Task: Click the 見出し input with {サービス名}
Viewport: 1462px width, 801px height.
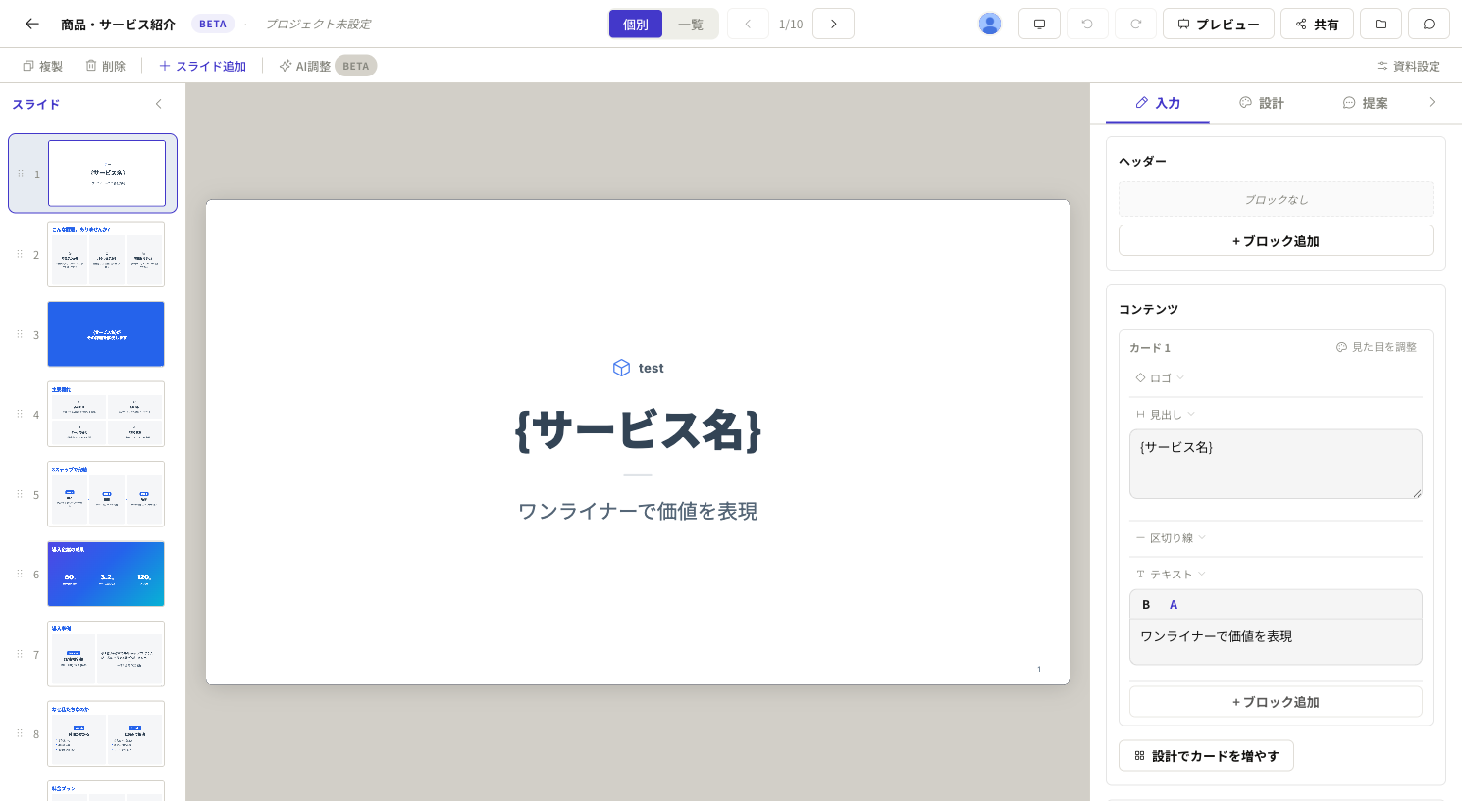Action: click(1276, 464)
